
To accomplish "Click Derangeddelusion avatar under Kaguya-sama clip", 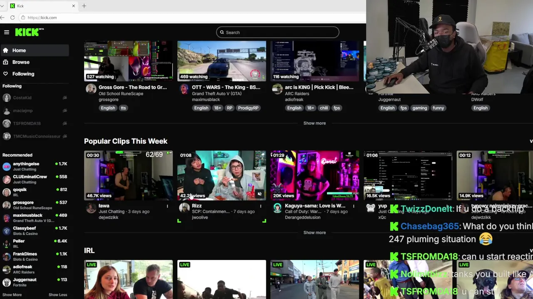I will tap(277, 208).
